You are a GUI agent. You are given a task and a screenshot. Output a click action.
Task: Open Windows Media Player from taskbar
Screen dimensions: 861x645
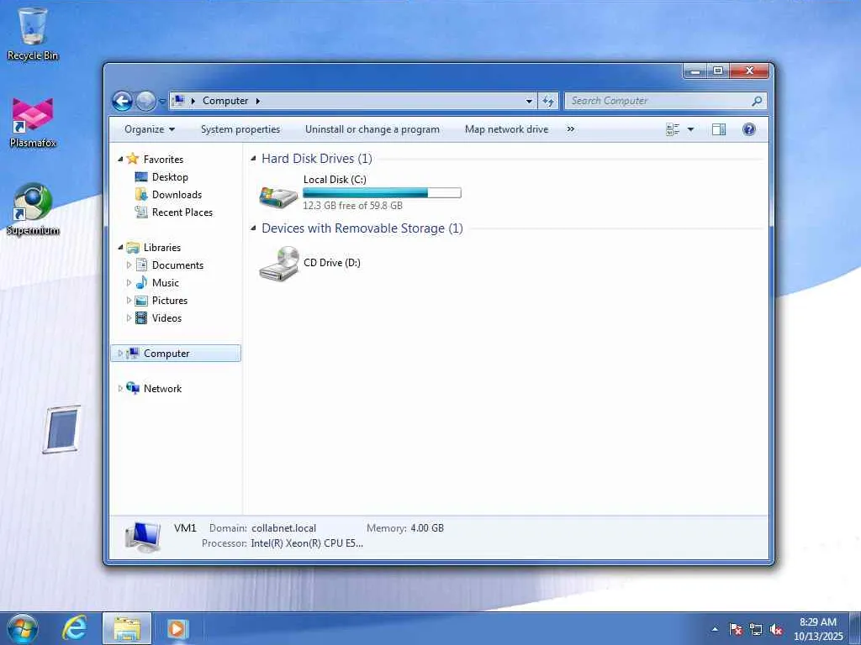click(177, 628)
